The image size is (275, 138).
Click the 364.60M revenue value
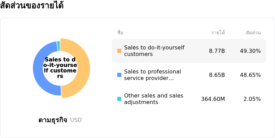(x=213, y=99)
